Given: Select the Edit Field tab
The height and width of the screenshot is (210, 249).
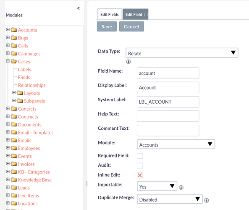Looking at the screenshot, I should [135, 14].
